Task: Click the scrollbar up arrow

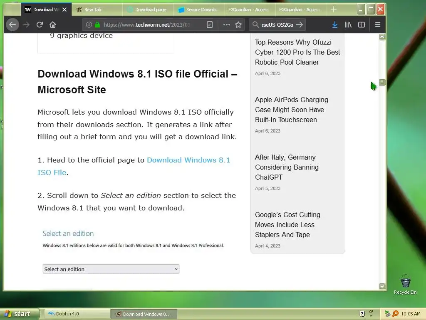Action: point(382,37)
